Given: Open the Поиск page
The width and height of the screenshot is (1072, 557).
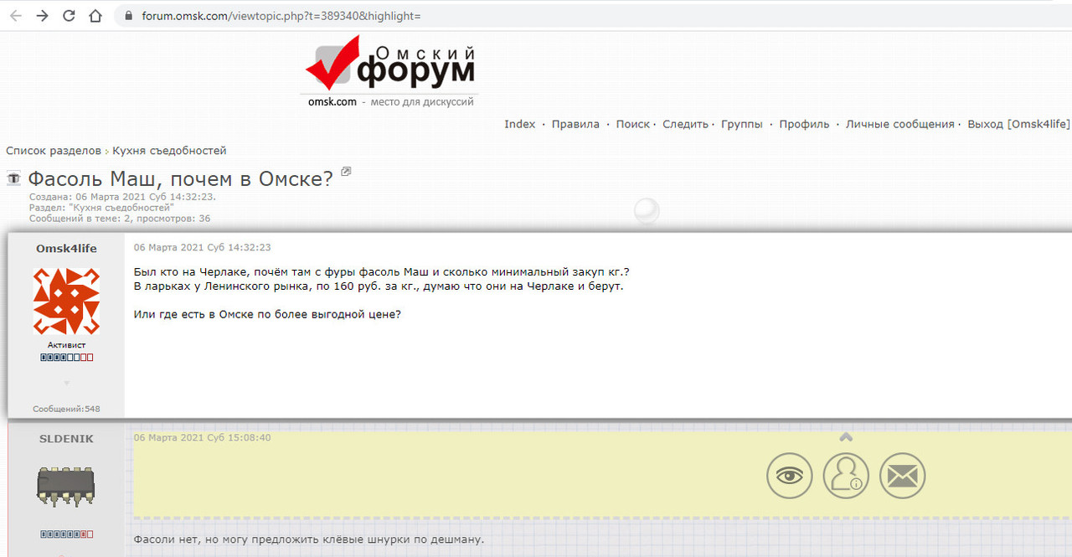Looking at the screenshot, I should (632, 124).
